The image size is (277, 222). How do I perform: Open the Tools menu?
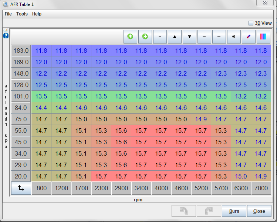[22, 14]
